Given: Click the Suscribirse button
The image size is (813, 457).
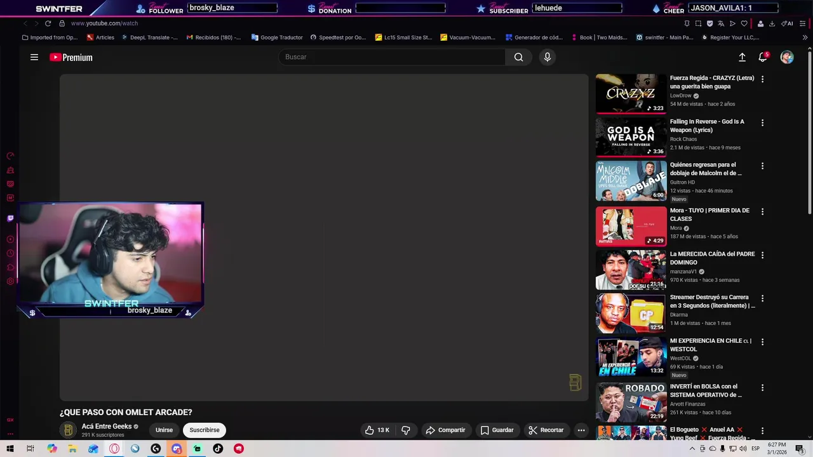Looking at the screenshot, I should tap(205, 430).
